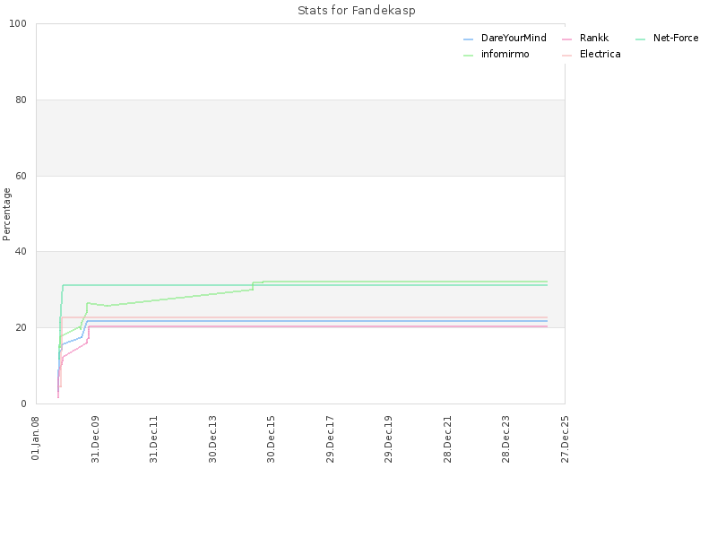This screenshot has height=538, width=717.
Task: Click the pink Rankk legend color marker
Action: tap(567, 39)
